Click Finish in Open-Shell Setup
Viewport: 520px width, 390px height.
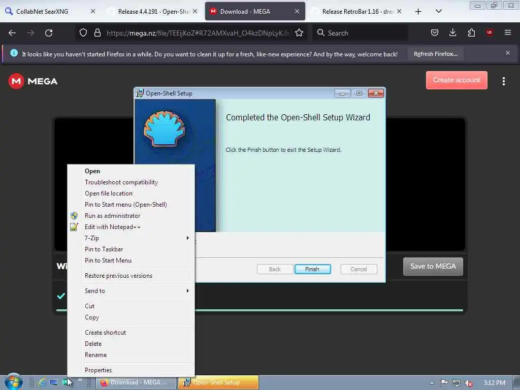click(312, 269)
